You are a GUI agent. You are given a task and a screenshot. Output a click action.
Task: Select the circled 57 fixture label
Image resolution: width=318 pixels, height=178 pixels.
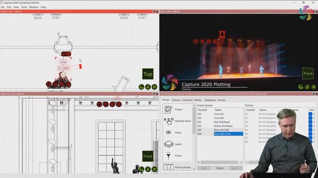(63, 75)
